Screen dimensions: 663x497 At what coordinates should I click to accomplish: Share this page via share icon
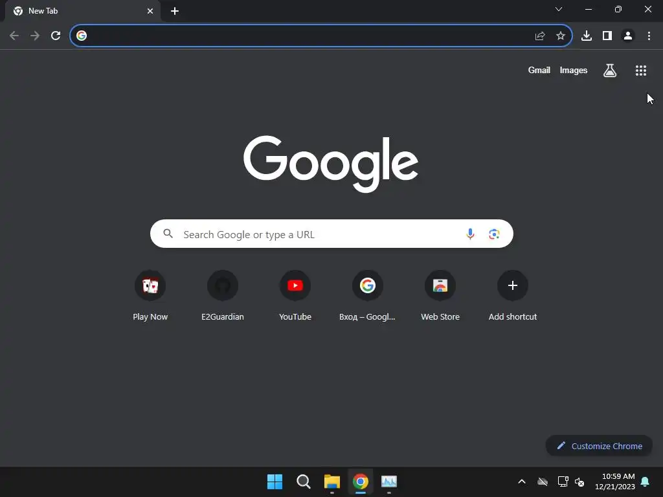coord(540,36)
